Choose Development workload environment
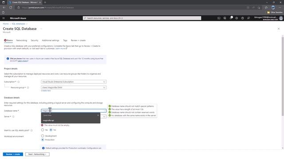The width and height of the screenshot is (284, 159). click(43, 136)
